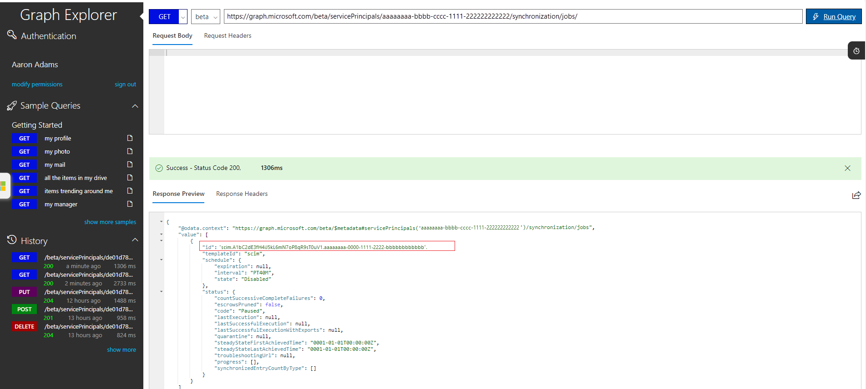Collapse the Graph Explorer sidebar arrow
Image resolution: width=866 pixels, height=389 pixels.
pos(141,16)
